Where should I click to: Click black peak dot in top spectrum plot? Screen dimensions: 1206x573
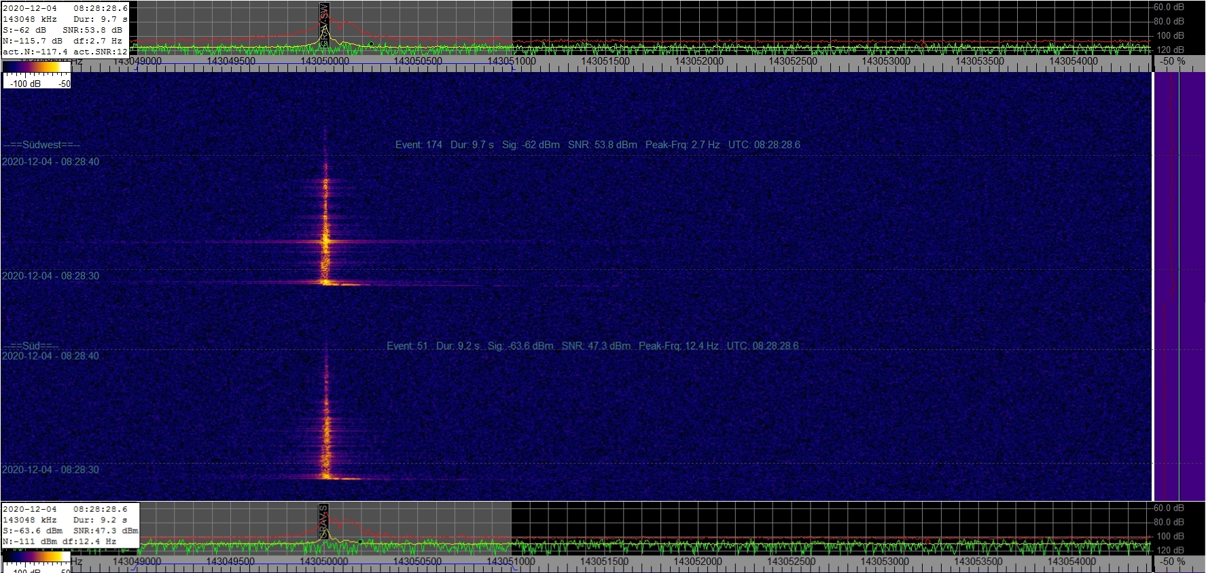coord(371,44)
